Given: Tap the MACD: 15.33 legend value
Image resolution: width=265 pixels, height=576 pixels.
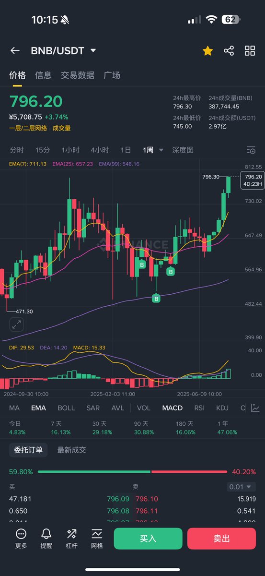Looking at the screenshot, I should coord(89,347).
